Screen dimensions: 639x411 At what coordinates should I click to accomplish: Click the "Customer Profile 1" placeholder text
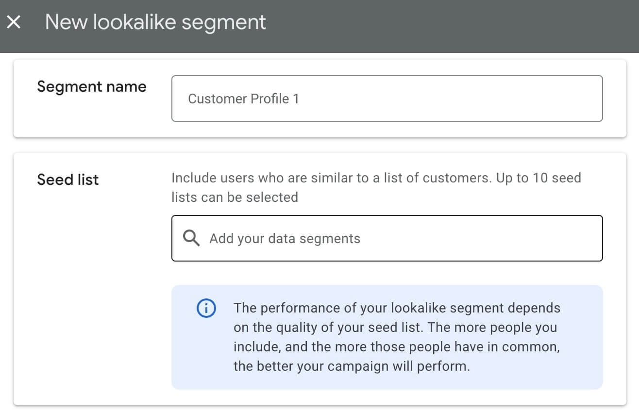pos(243,99)
